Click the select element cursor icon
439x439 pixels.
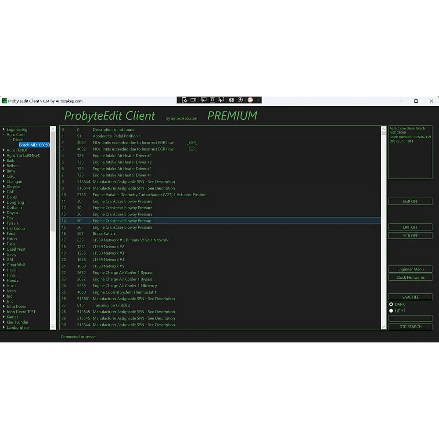point(203,100)
